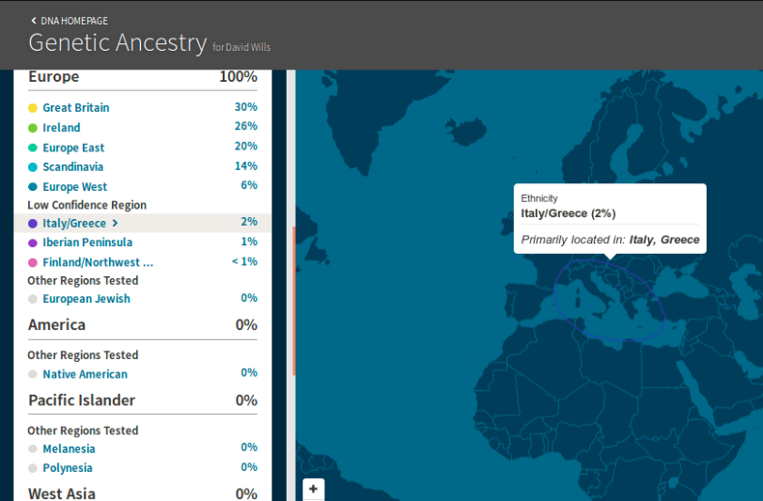Open the DNA Homepage link
The image size is (763, 501).
(x=73, y=20)
